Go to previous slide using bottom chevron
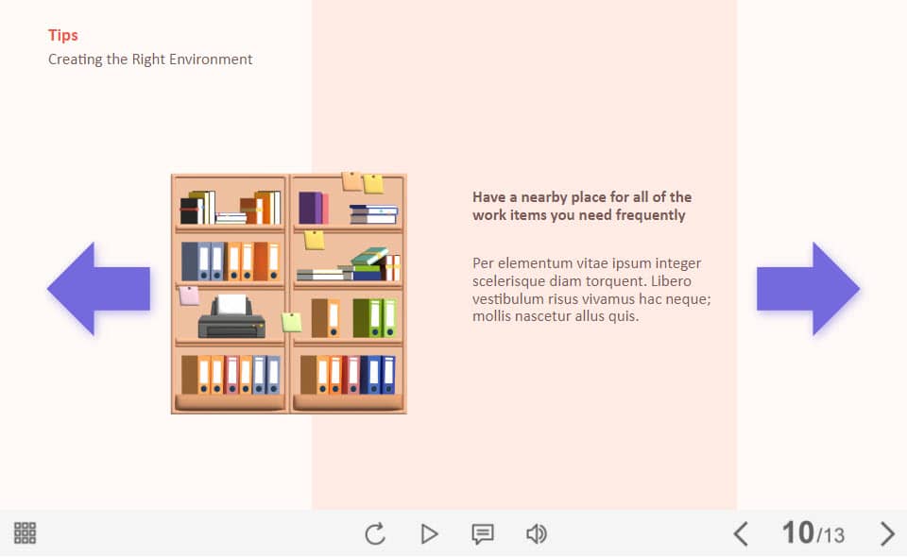The width and height of the screenshot is (907, 557). tap(741, 534)
